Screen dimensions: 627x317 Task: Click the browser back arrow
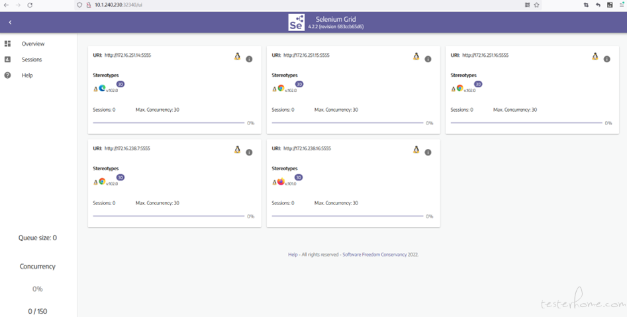pos(6,5)
